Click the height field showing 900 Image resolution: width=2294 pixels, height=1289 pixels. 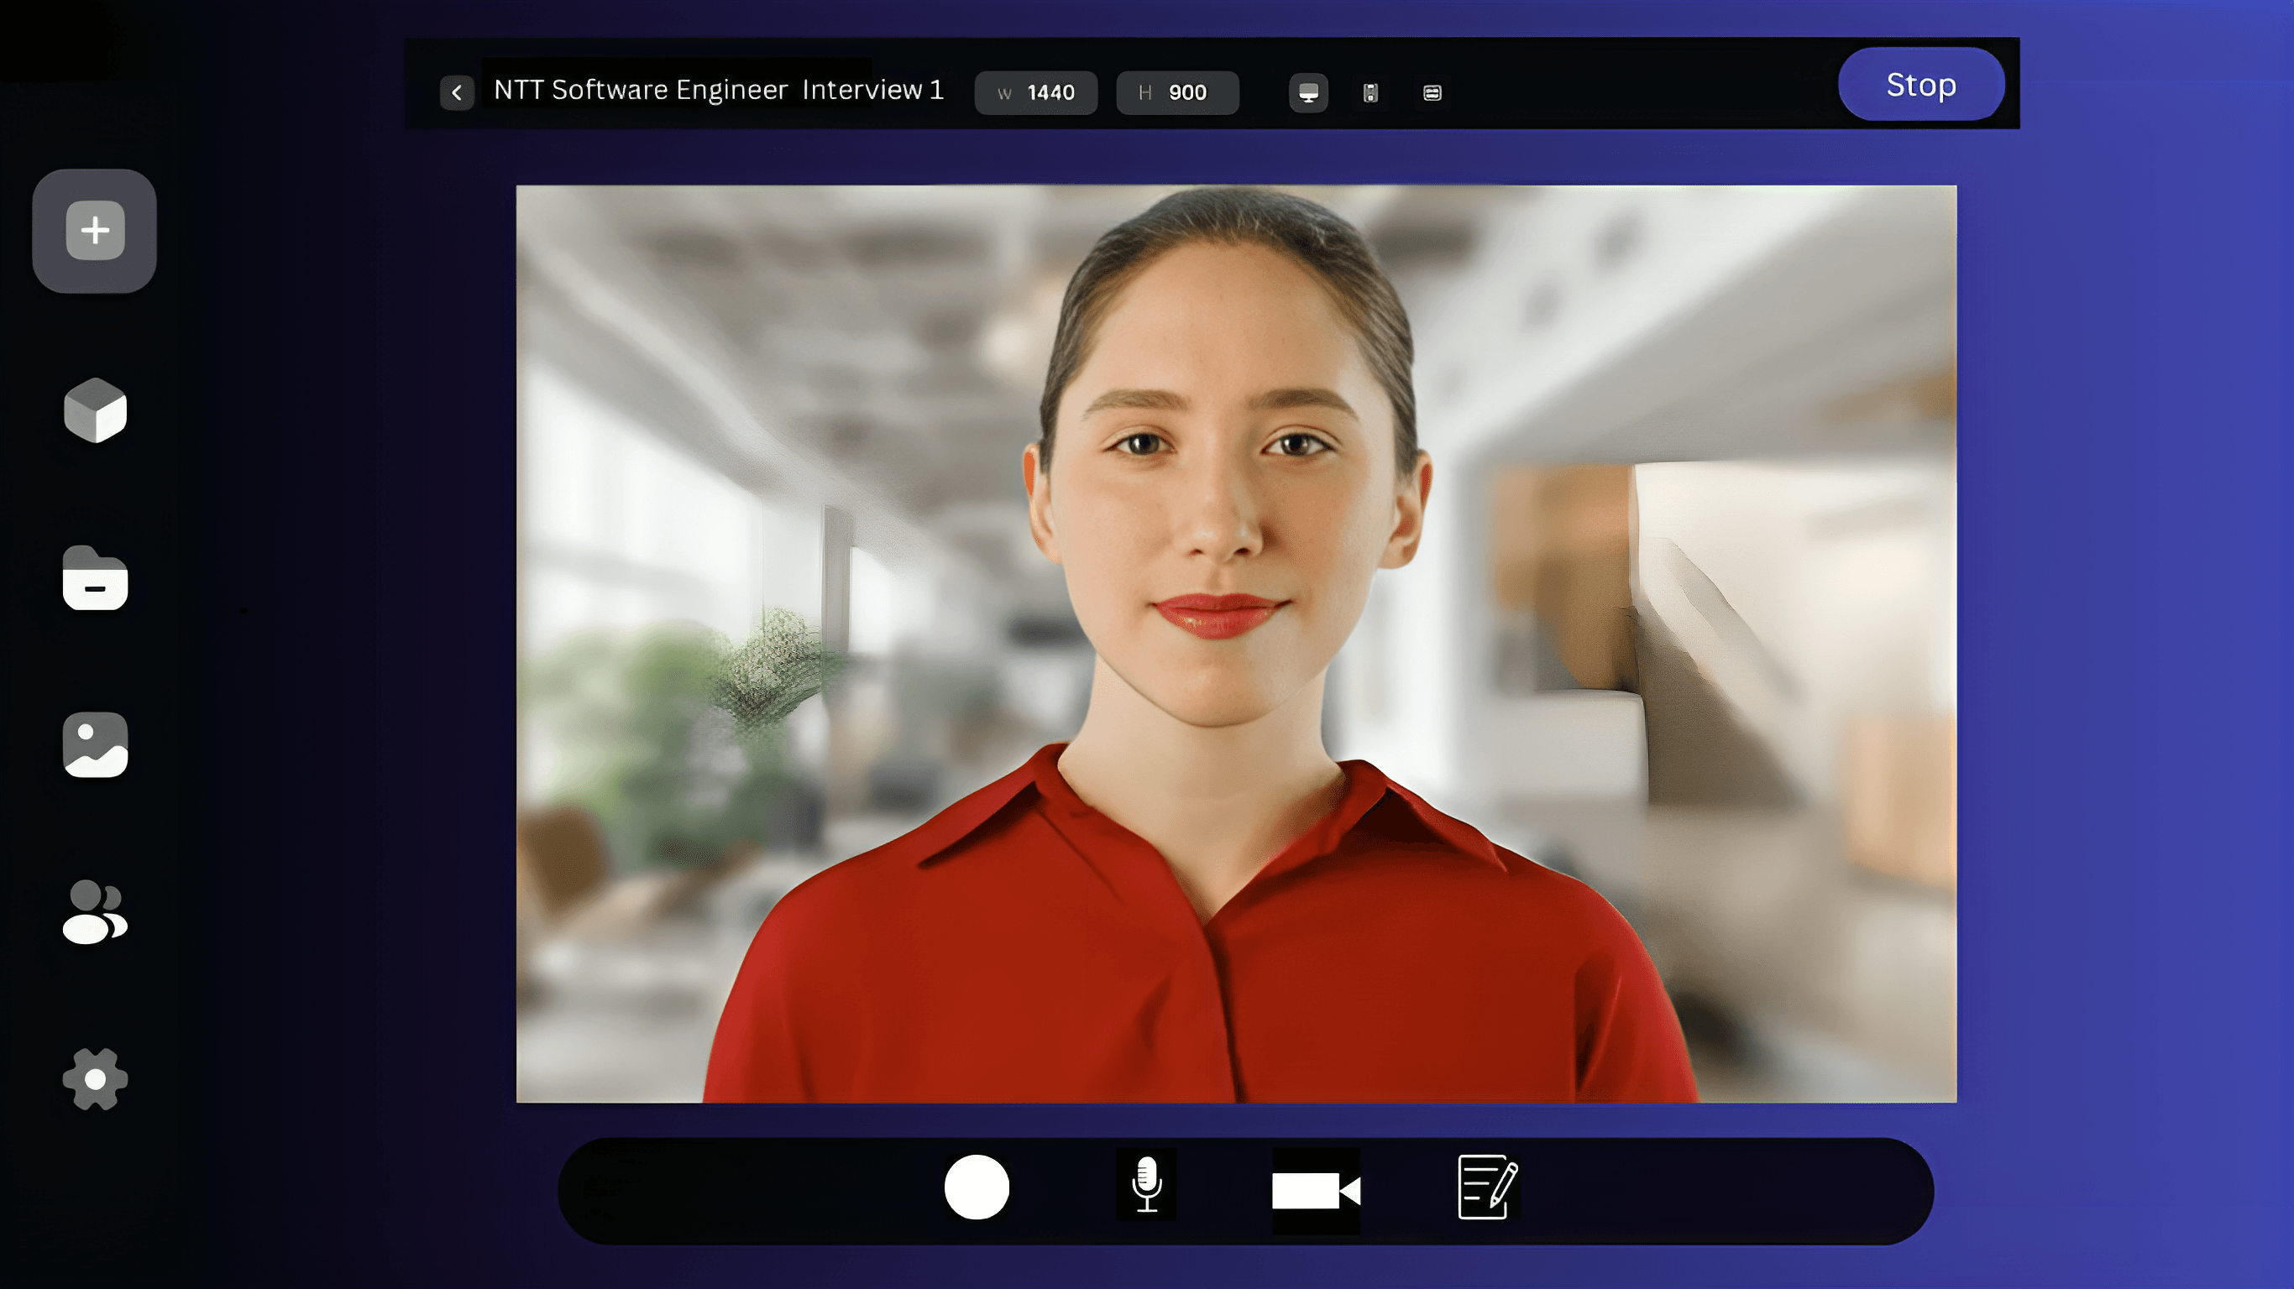pos(1176,92)
